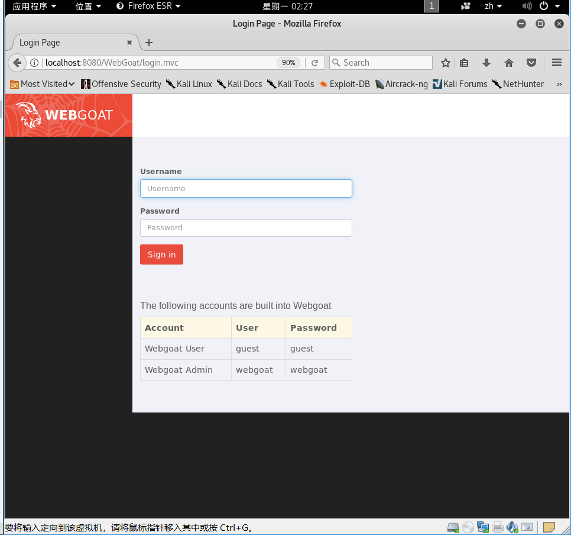Open NetHunter bookmark
This screenshot has width=571, height=535.
pos(518,84)
